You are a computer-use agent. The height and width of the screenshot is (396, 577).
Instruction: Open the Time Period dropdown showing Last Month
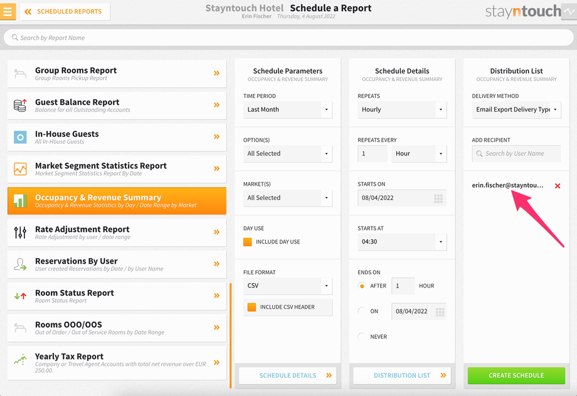pos(288,109)
